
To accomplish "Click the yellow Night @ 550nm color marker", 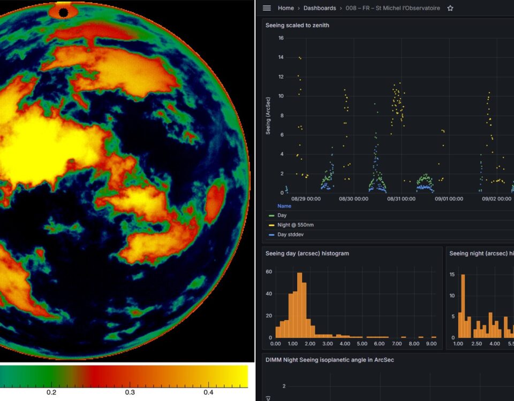I will (x=271, y=225).
